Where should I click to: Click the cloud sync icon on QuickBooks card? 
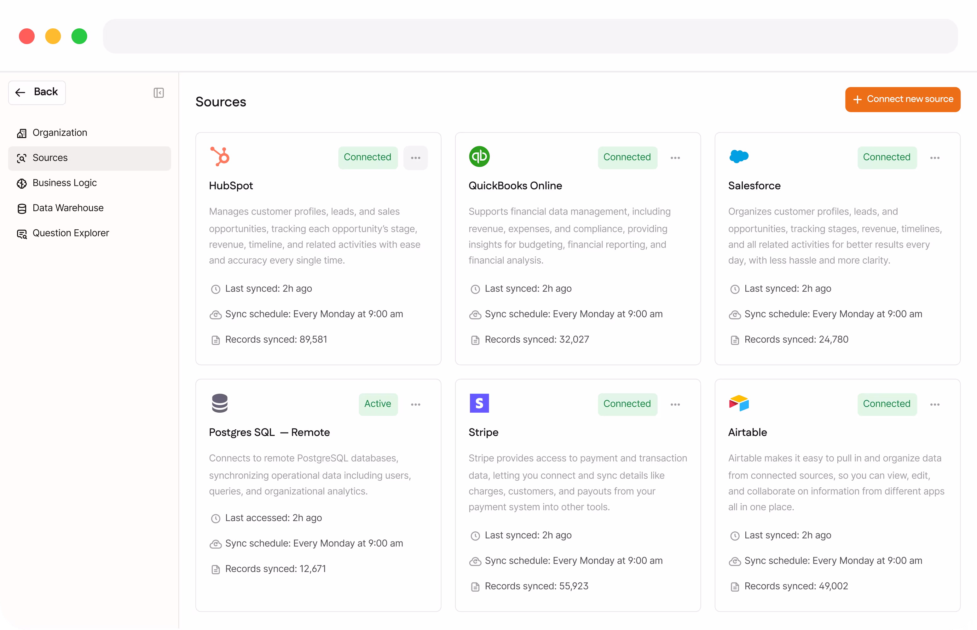coord(475,315)
